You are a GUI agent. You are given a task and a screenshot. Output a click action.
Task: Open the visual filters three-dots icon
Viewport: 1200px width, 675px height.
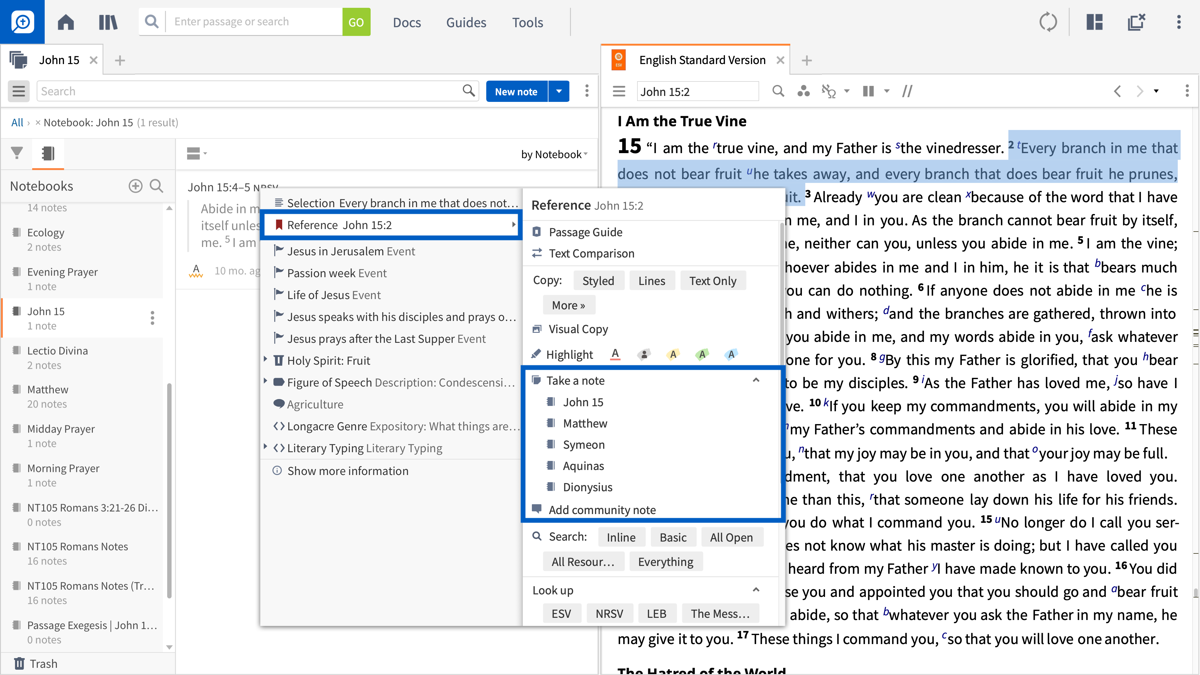point(803,91)
